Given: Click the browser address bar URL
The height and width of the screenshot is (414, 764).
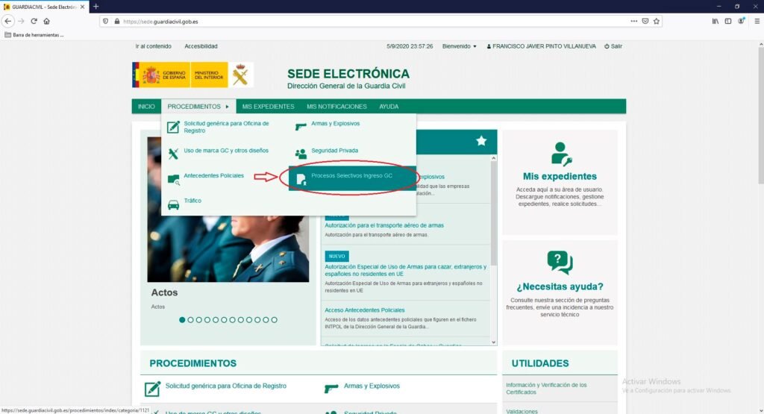Looking at the screenshot, I should 161,22.
